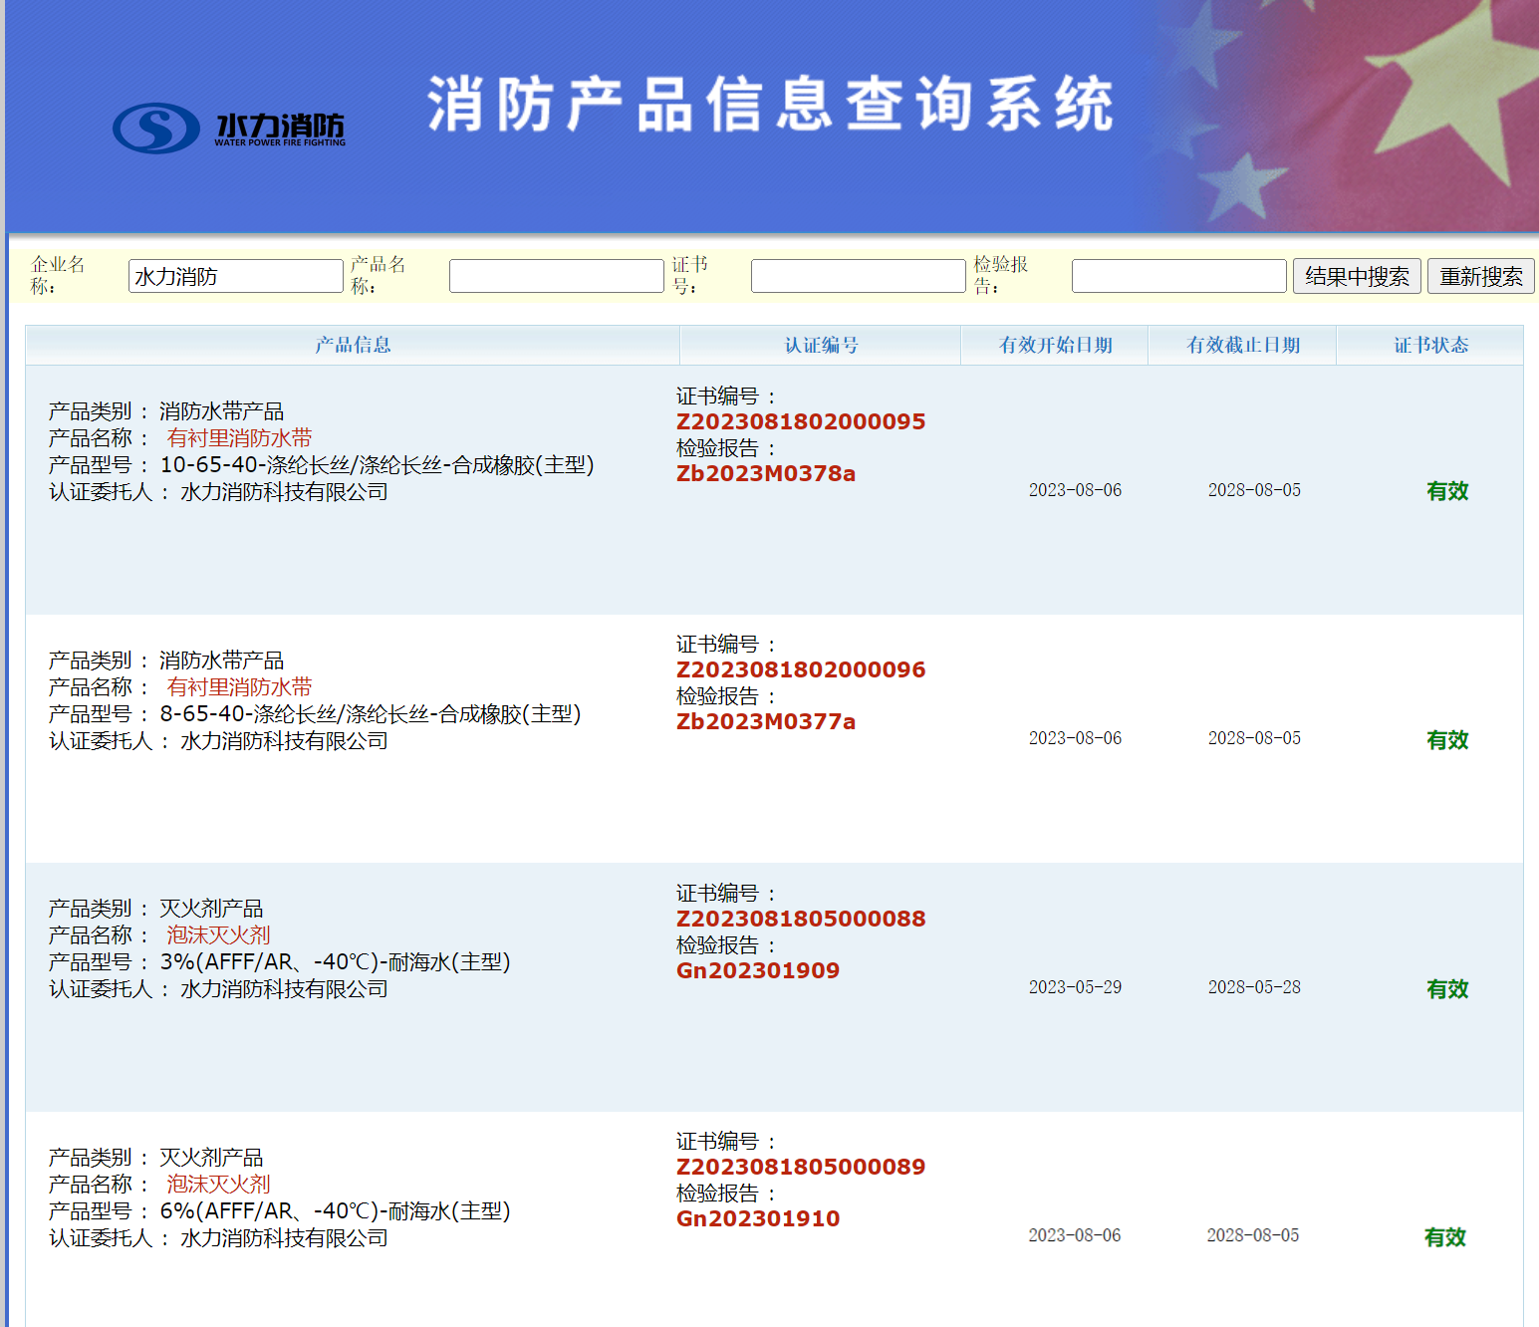Click model text 8-65-40-涤纶长丝/涤纶长丝-合成橡胶(主型)
Image resolution: width=1539 pixels, height=1327 pixels.
[370, 714]
